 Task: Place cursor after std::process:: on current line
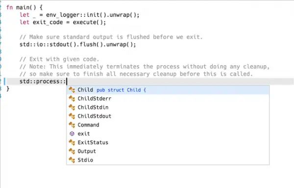[x=67, y=81]
